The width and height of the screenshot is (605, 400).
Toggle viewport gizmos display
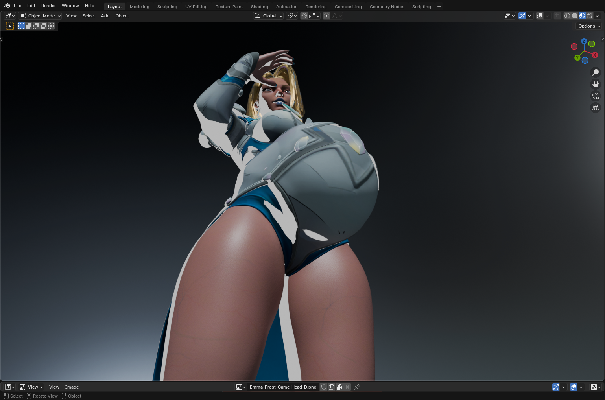tap(522, 16)
